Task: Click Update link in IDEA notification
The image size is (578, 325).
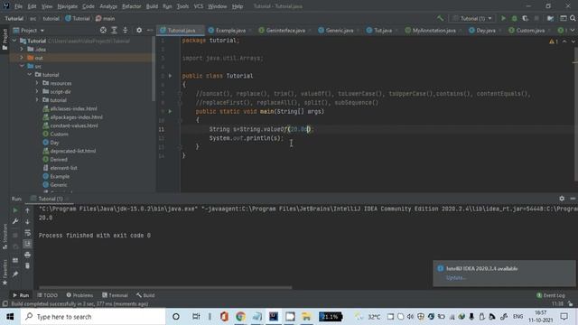Action: point(455,277)
